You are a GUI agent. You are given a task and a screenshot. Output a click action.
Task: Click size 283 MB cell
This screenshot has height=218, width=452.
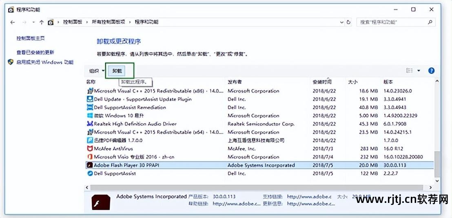point(369,149)
